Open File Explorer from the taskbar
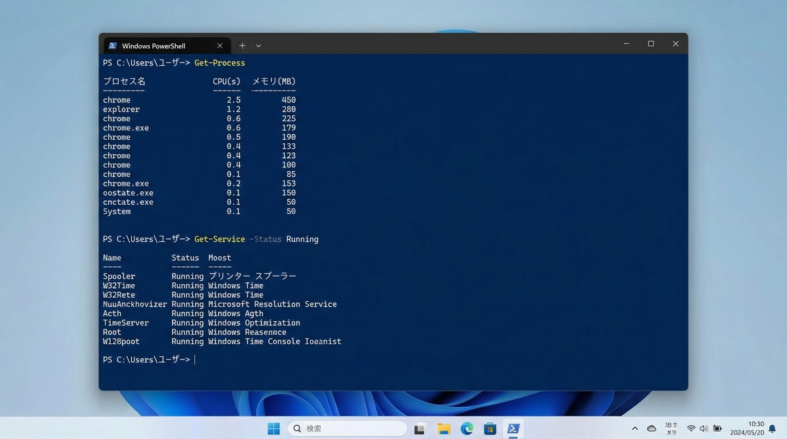This screenshot has width=787, height=439. point(443,429)
